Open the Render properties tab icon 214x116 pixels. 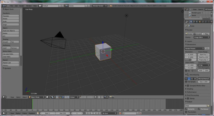click(x=191, y=22)
